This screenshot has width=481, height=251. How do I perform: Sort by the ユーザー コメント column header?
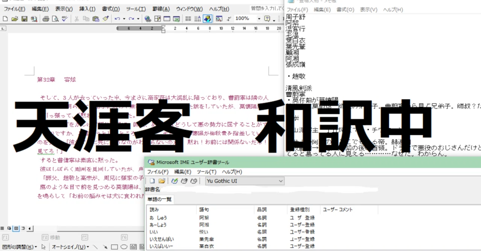[349, 210]
